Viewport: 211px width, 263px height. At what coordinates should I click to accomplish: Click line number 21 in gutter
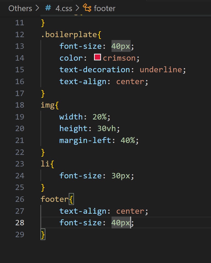click(20, 140)
